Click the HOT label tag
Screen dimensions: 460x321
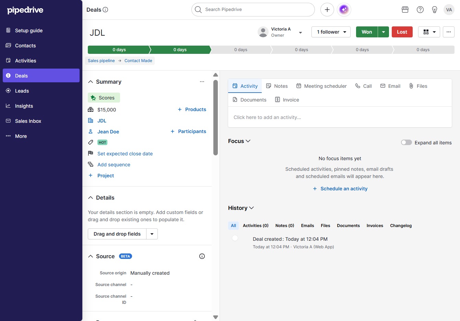(103, 142)
